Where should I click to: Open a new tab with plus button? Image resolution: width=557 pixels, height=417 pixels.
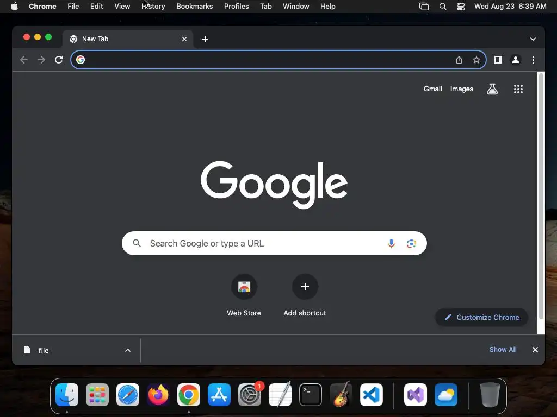coord(205,39)
